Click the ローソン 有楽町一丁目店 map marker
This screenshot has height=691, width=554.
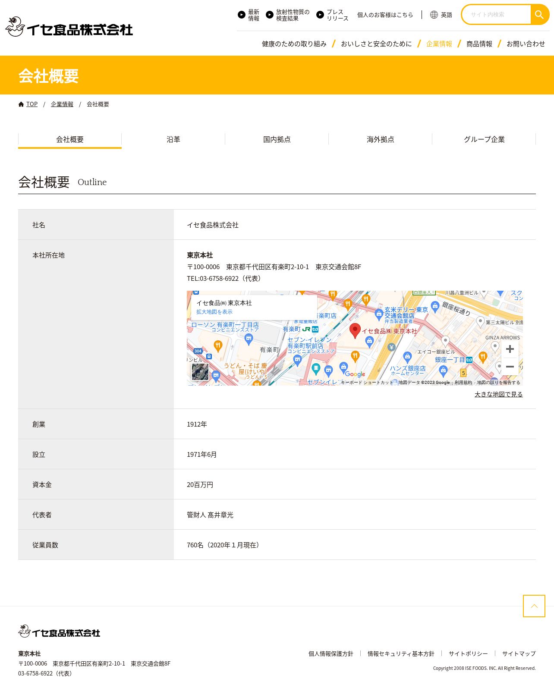click(x=249, y=339)
